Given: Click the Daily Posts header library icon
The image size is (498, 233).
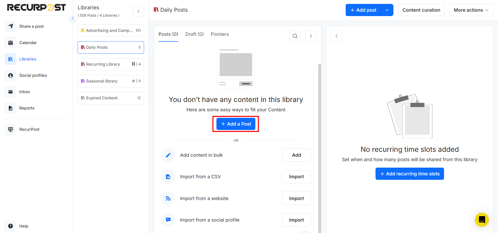Looking at the screenshot, I should point(156,10).
